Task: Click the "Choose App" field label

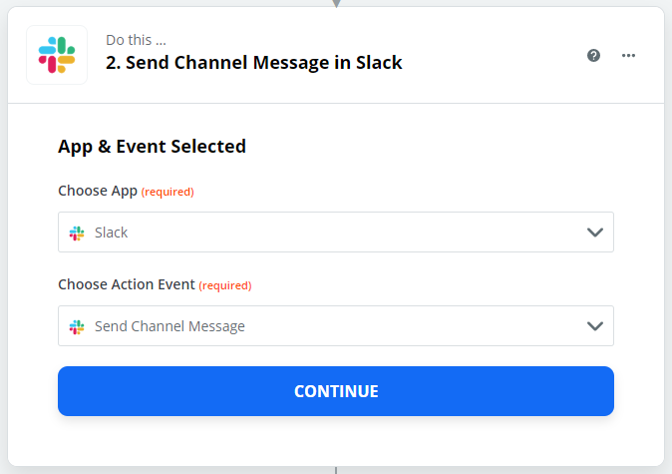Action: tap(97, 191)
